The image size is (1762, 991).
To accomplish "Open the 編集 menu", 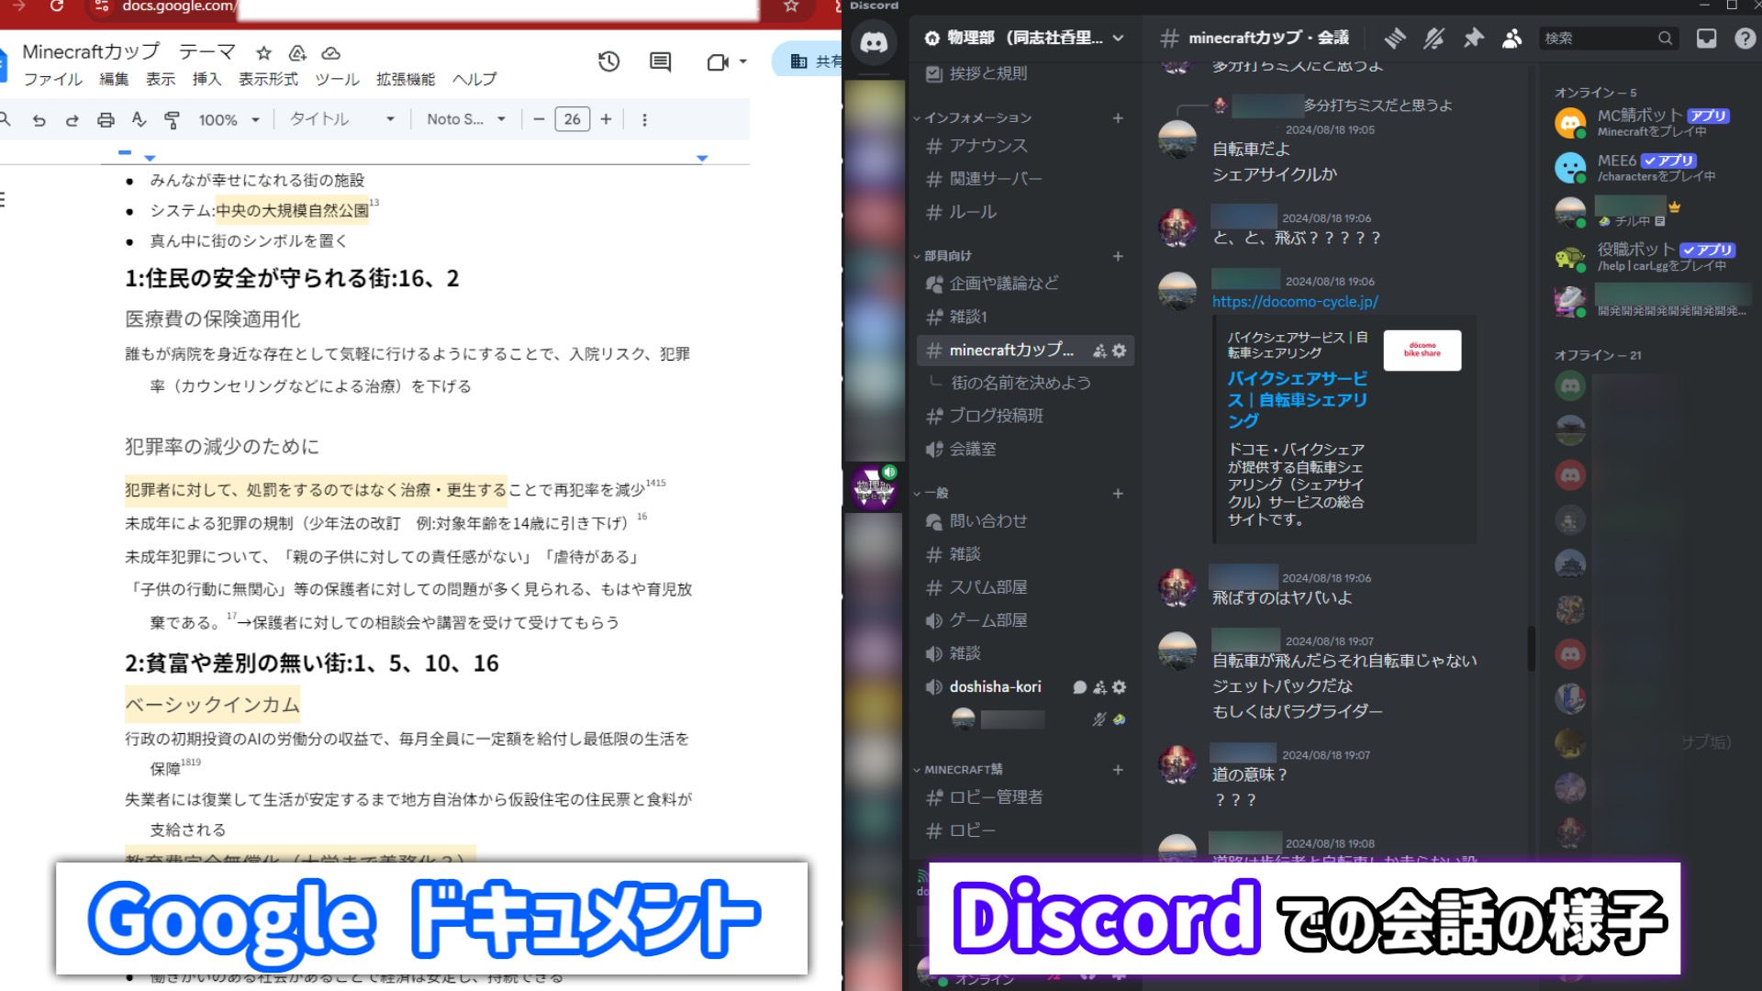I will tap(114, 80).
